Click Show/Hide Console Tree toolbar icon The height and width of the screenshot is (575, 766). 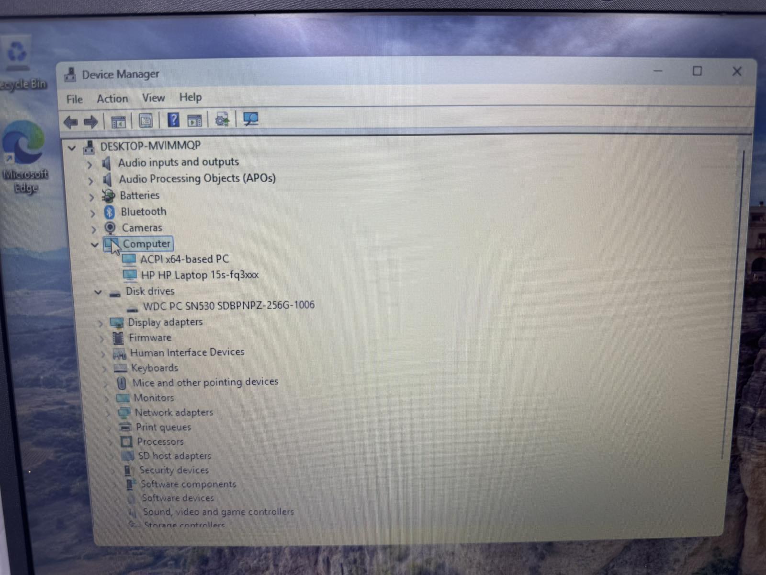tap(118, 122)
